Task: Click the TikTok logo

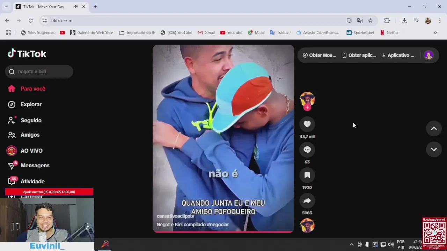Action: [27, 54]
